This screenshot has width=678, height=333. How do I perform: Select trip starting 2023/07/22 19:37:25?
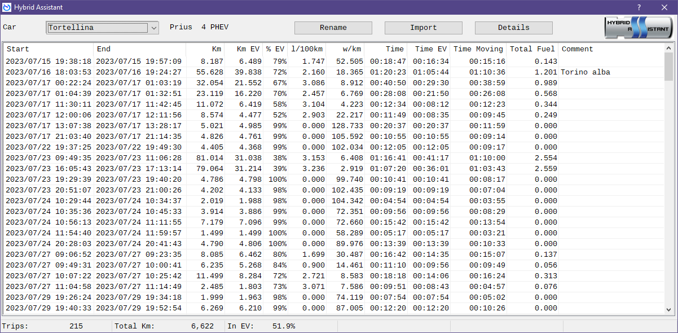(x=334, y=147)
